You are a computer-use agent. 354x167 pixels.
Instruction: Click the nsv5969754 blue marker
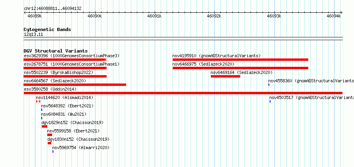[53, 151]
